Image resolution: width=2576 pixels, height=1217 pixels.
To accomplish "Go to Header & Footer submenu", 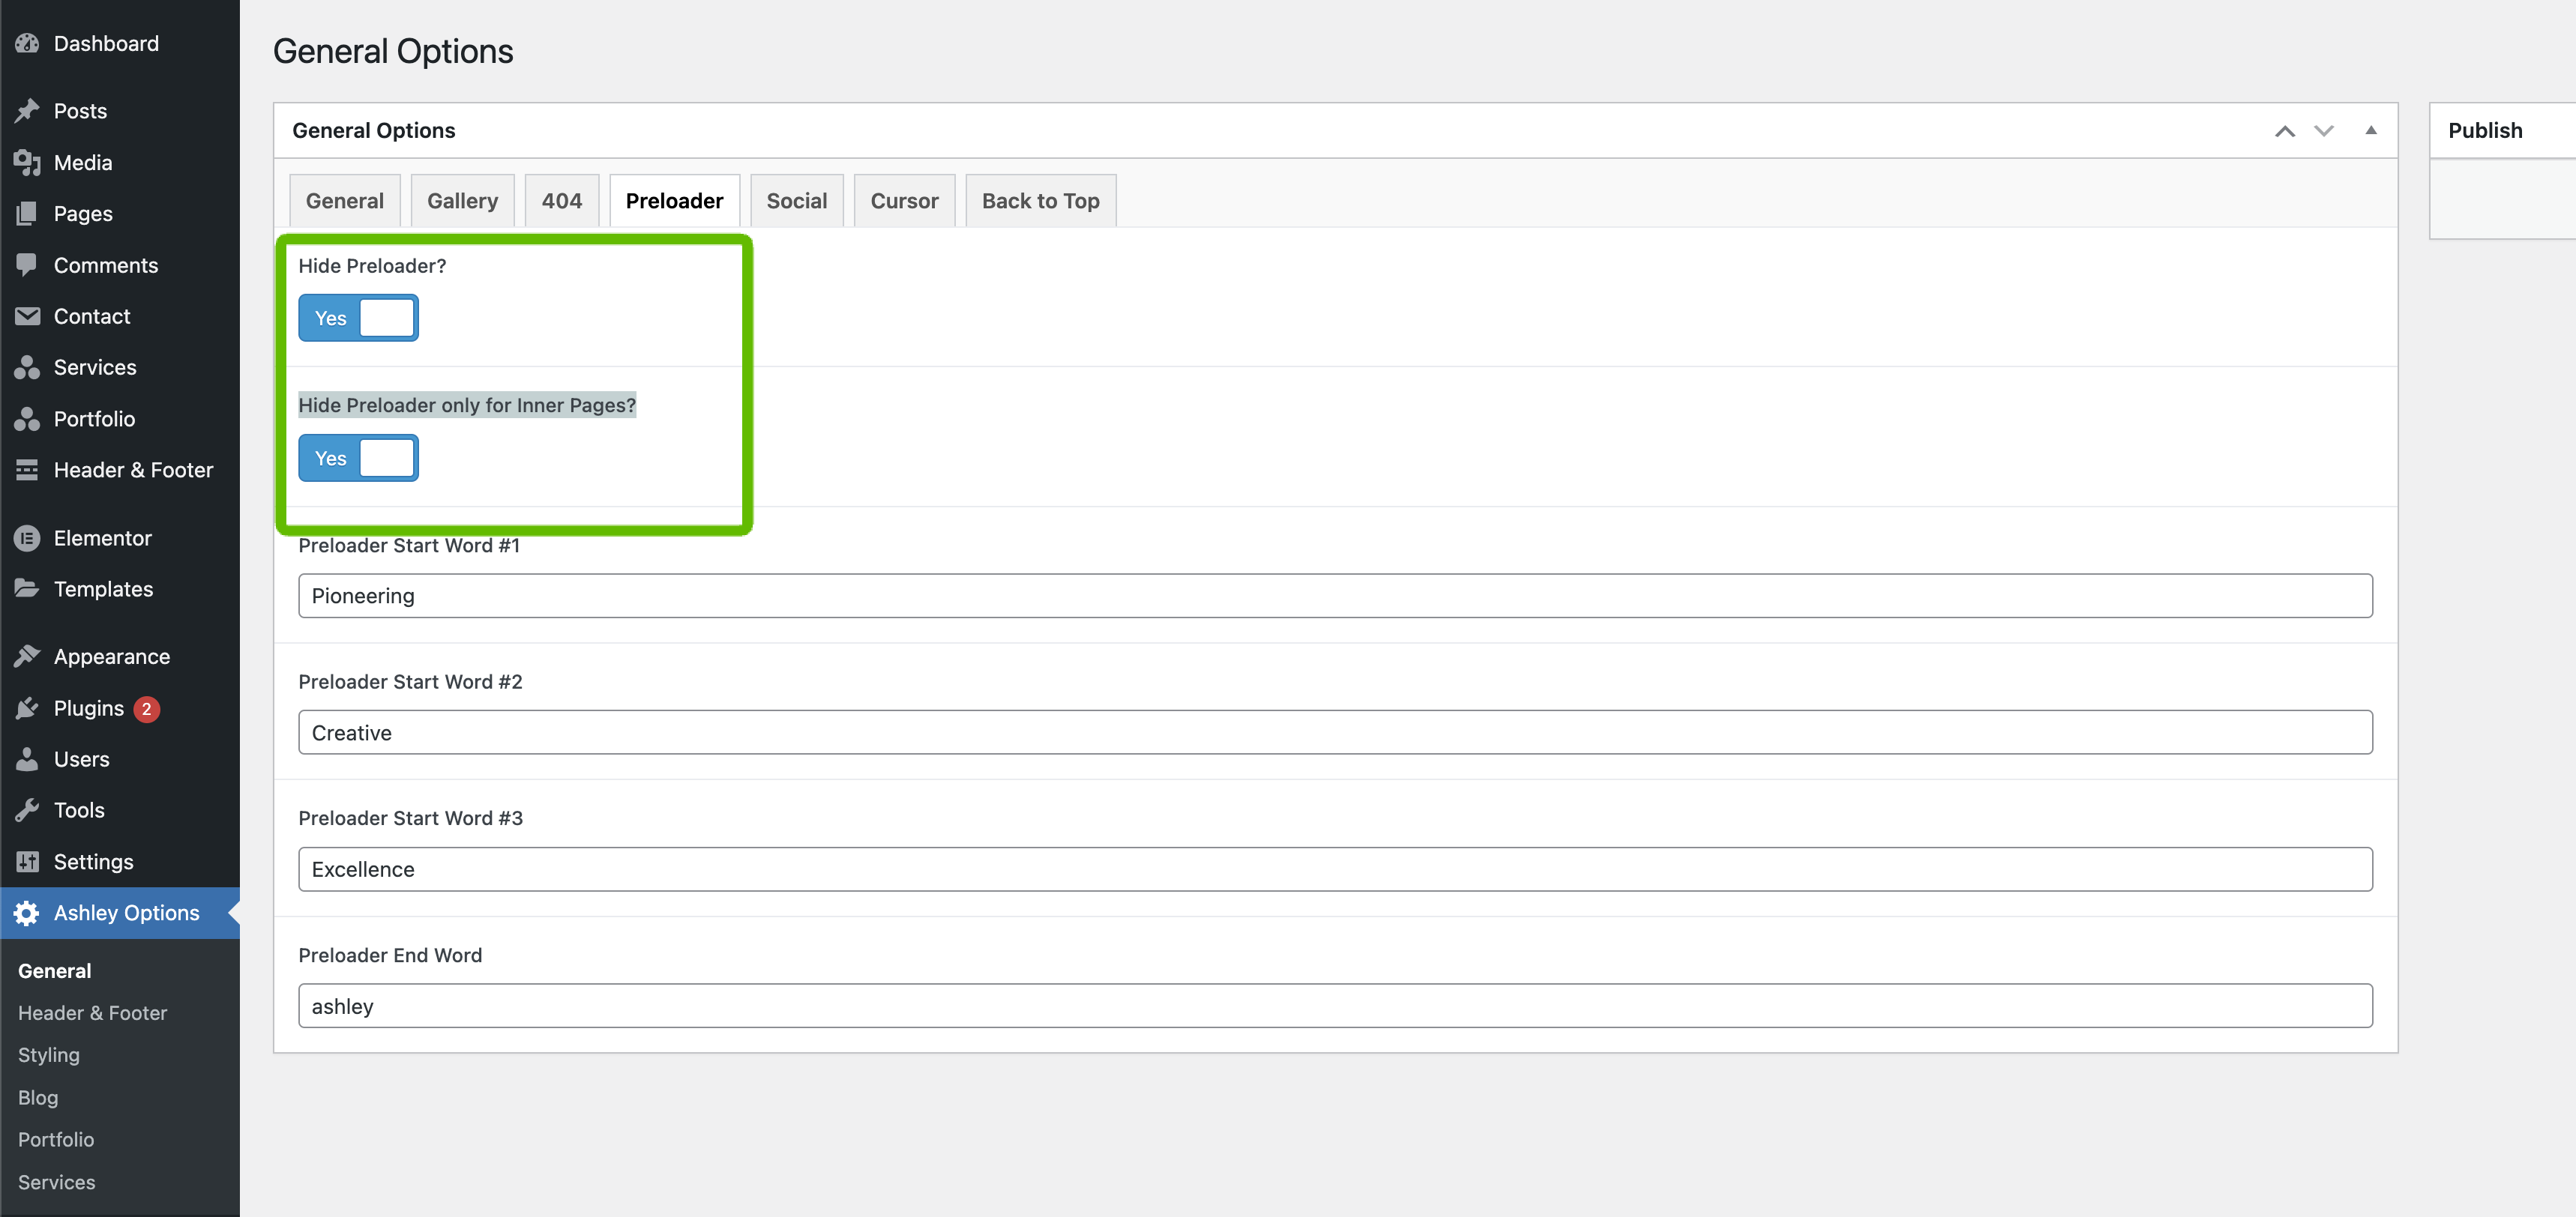I will (x=92, y=1013).
